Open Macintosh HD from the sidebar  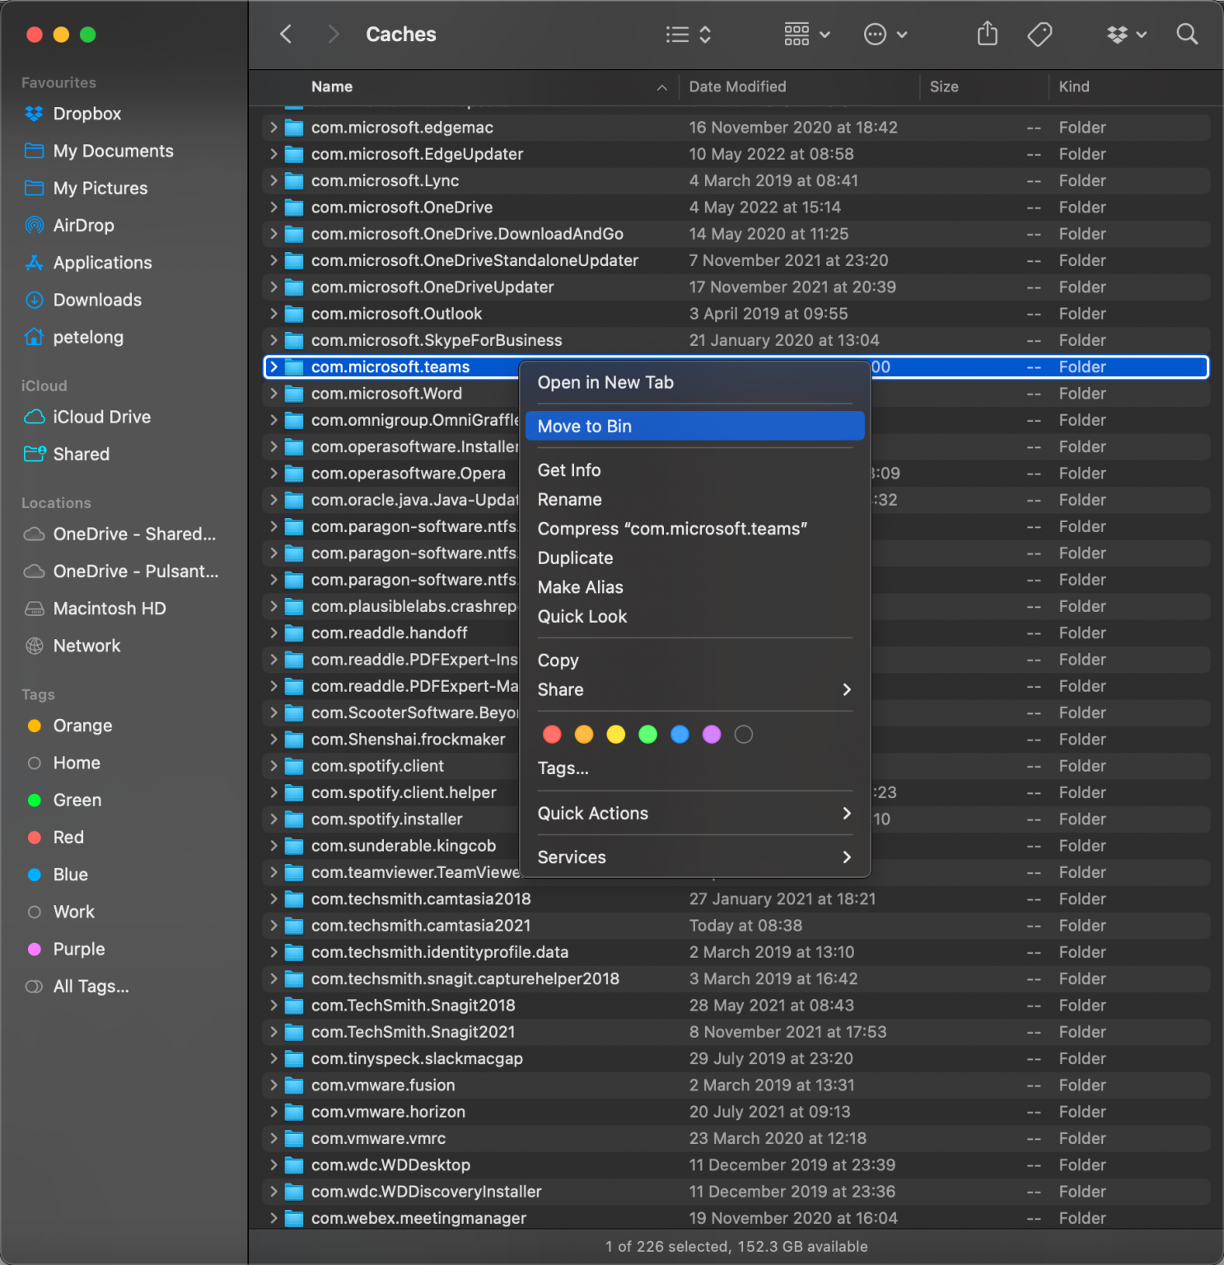pyautogui.click(x=110, y=608)
